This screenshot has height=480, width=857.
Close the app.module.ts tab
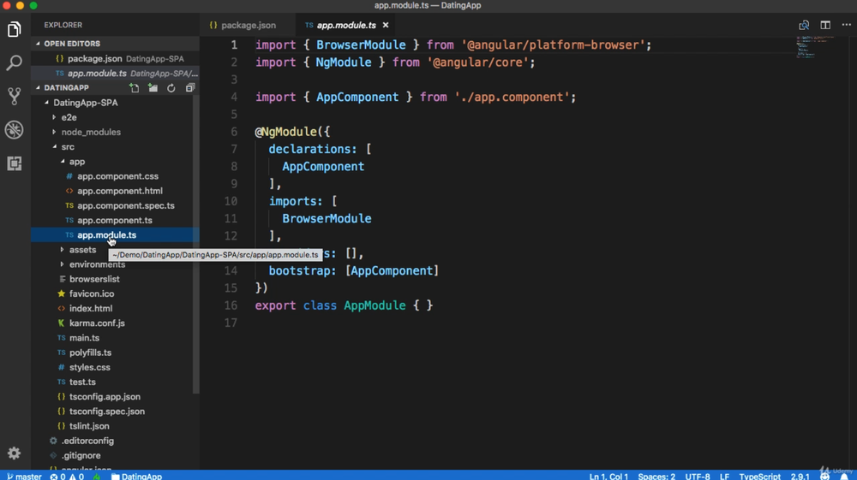click(386, 25)
